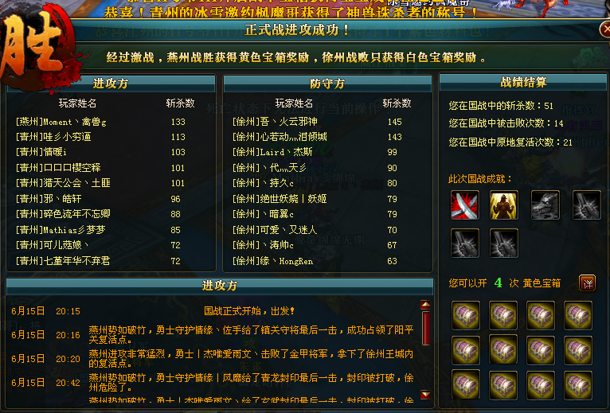This screenshot has width=610, height=413.
Task: Click the red scrollbar thumb in log
Action: [425, 328]
